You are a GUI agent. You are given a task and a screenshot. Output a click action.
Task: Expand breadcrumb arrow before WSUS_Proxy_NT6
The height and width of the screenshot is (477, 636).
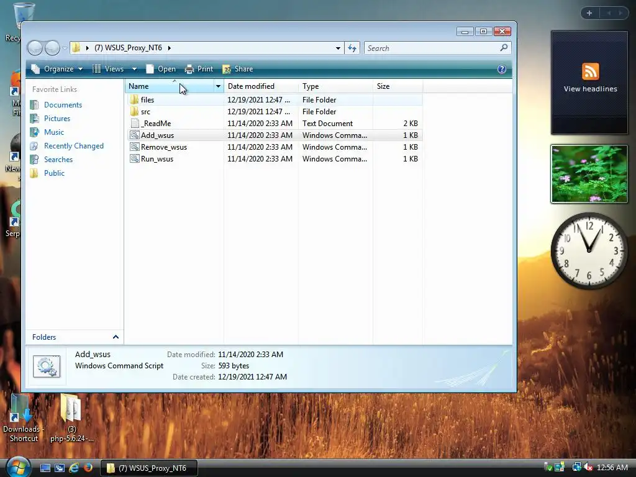point(87,48)
